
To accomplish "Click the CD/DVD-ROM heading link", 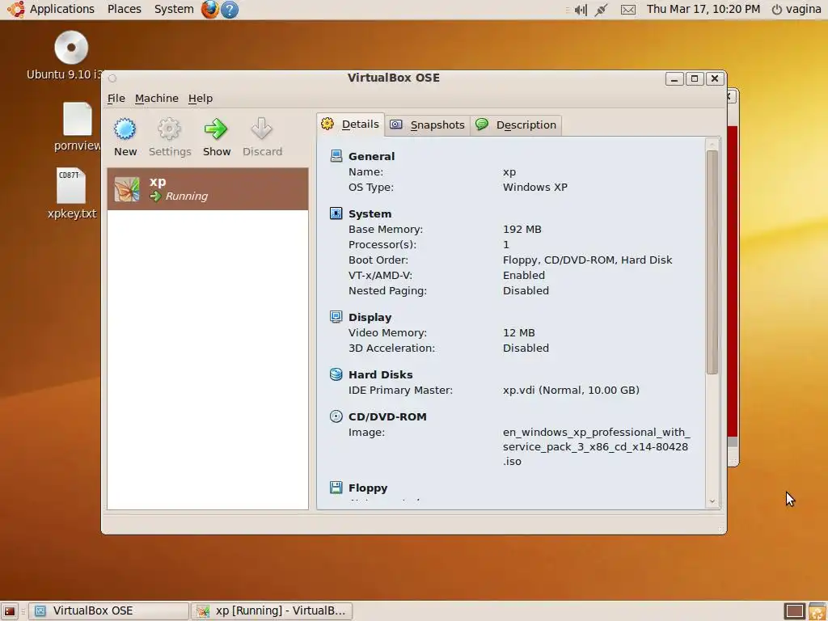I will pos(387,416).
